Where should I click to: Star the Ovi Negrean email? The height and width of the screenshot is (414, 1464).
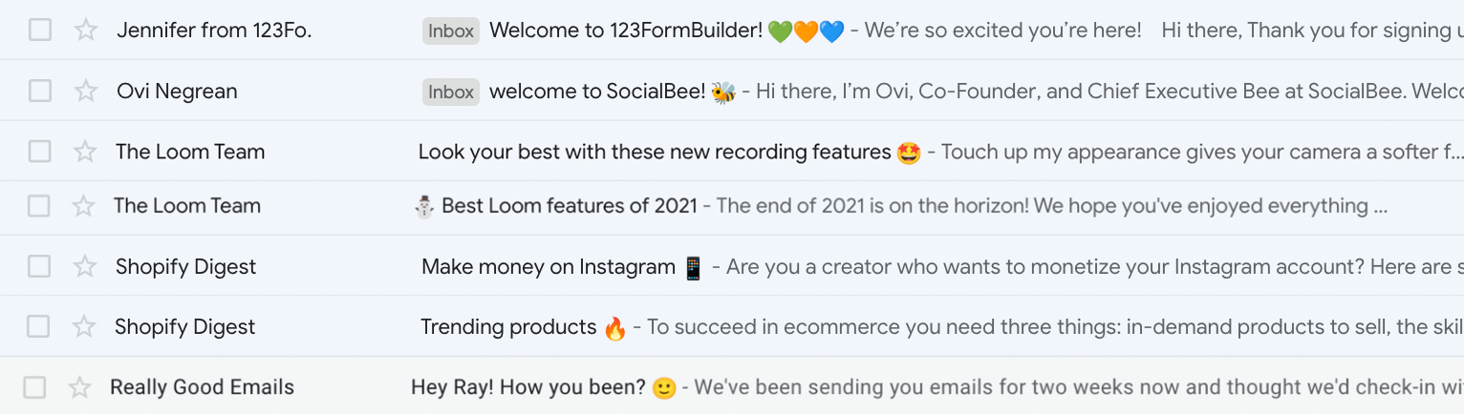click(86, 92)
